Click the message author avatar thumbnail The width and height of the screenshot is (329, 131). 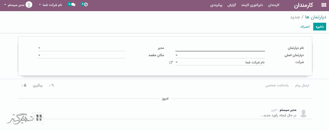point(304,113)
